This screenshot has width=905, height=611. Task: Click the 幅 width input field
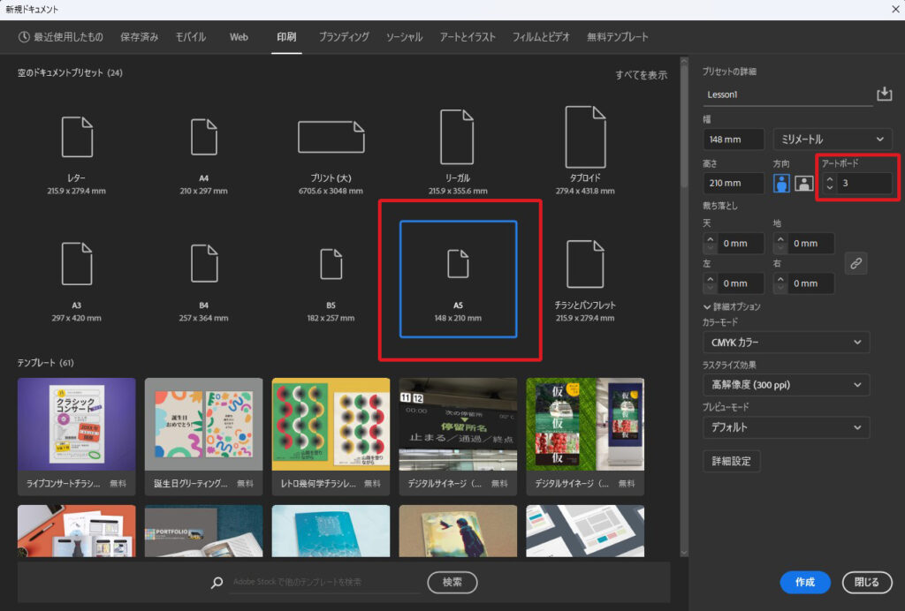[x=734, y=140]
